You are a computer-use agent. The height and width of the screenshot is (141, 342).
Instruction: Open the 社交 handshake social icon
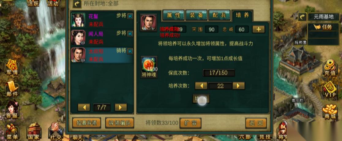(x=56, y=131)
